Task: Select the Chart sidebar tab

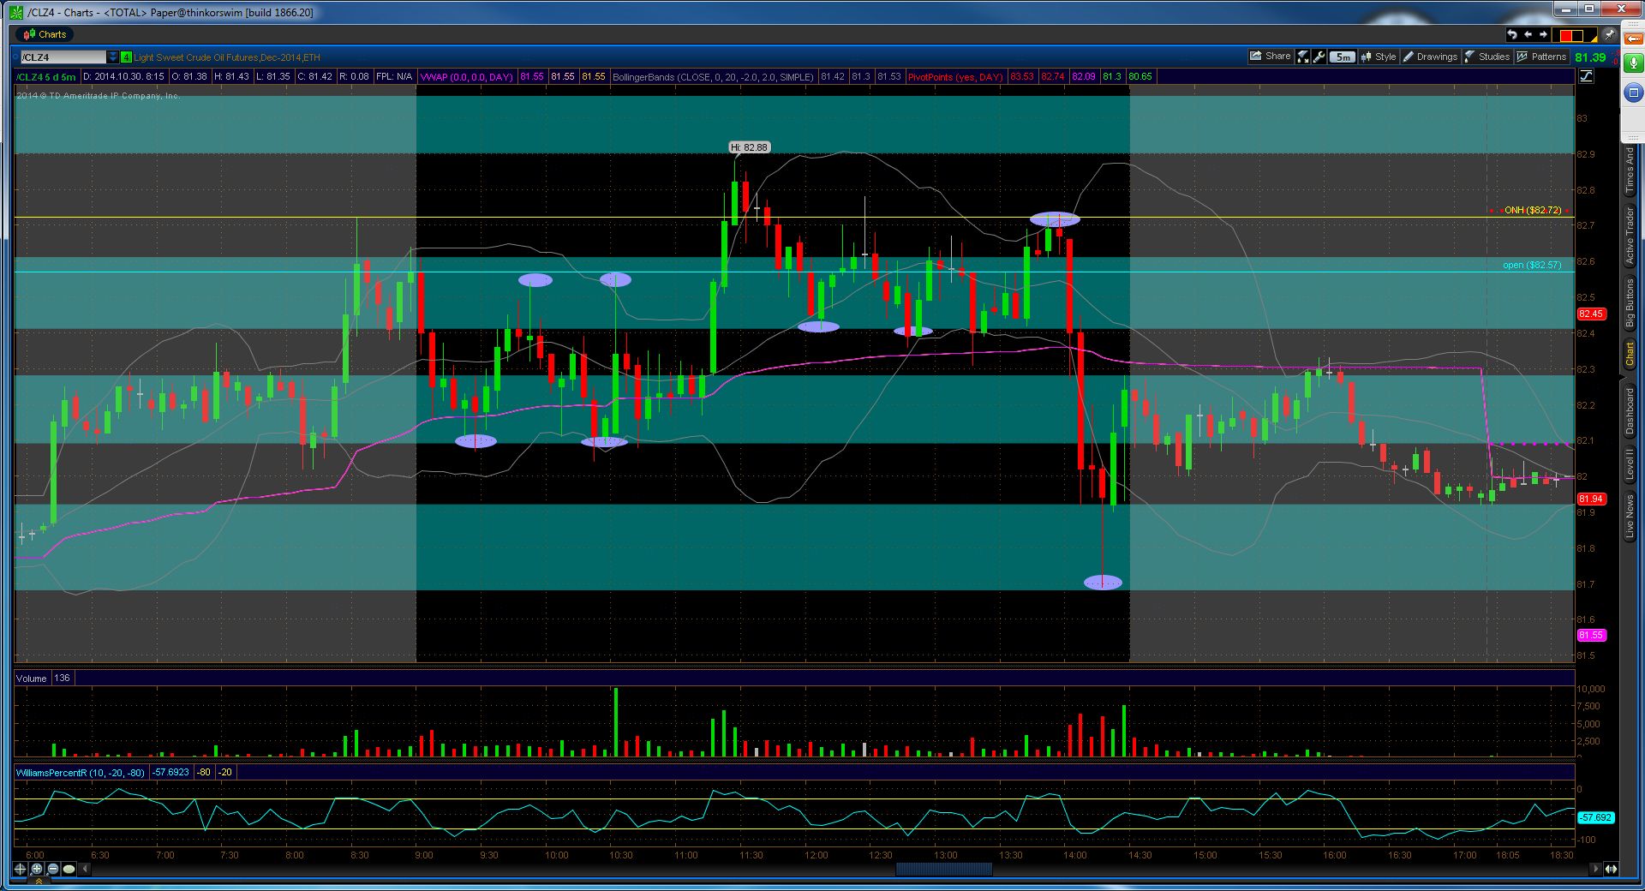Action: coord(1630,354)
